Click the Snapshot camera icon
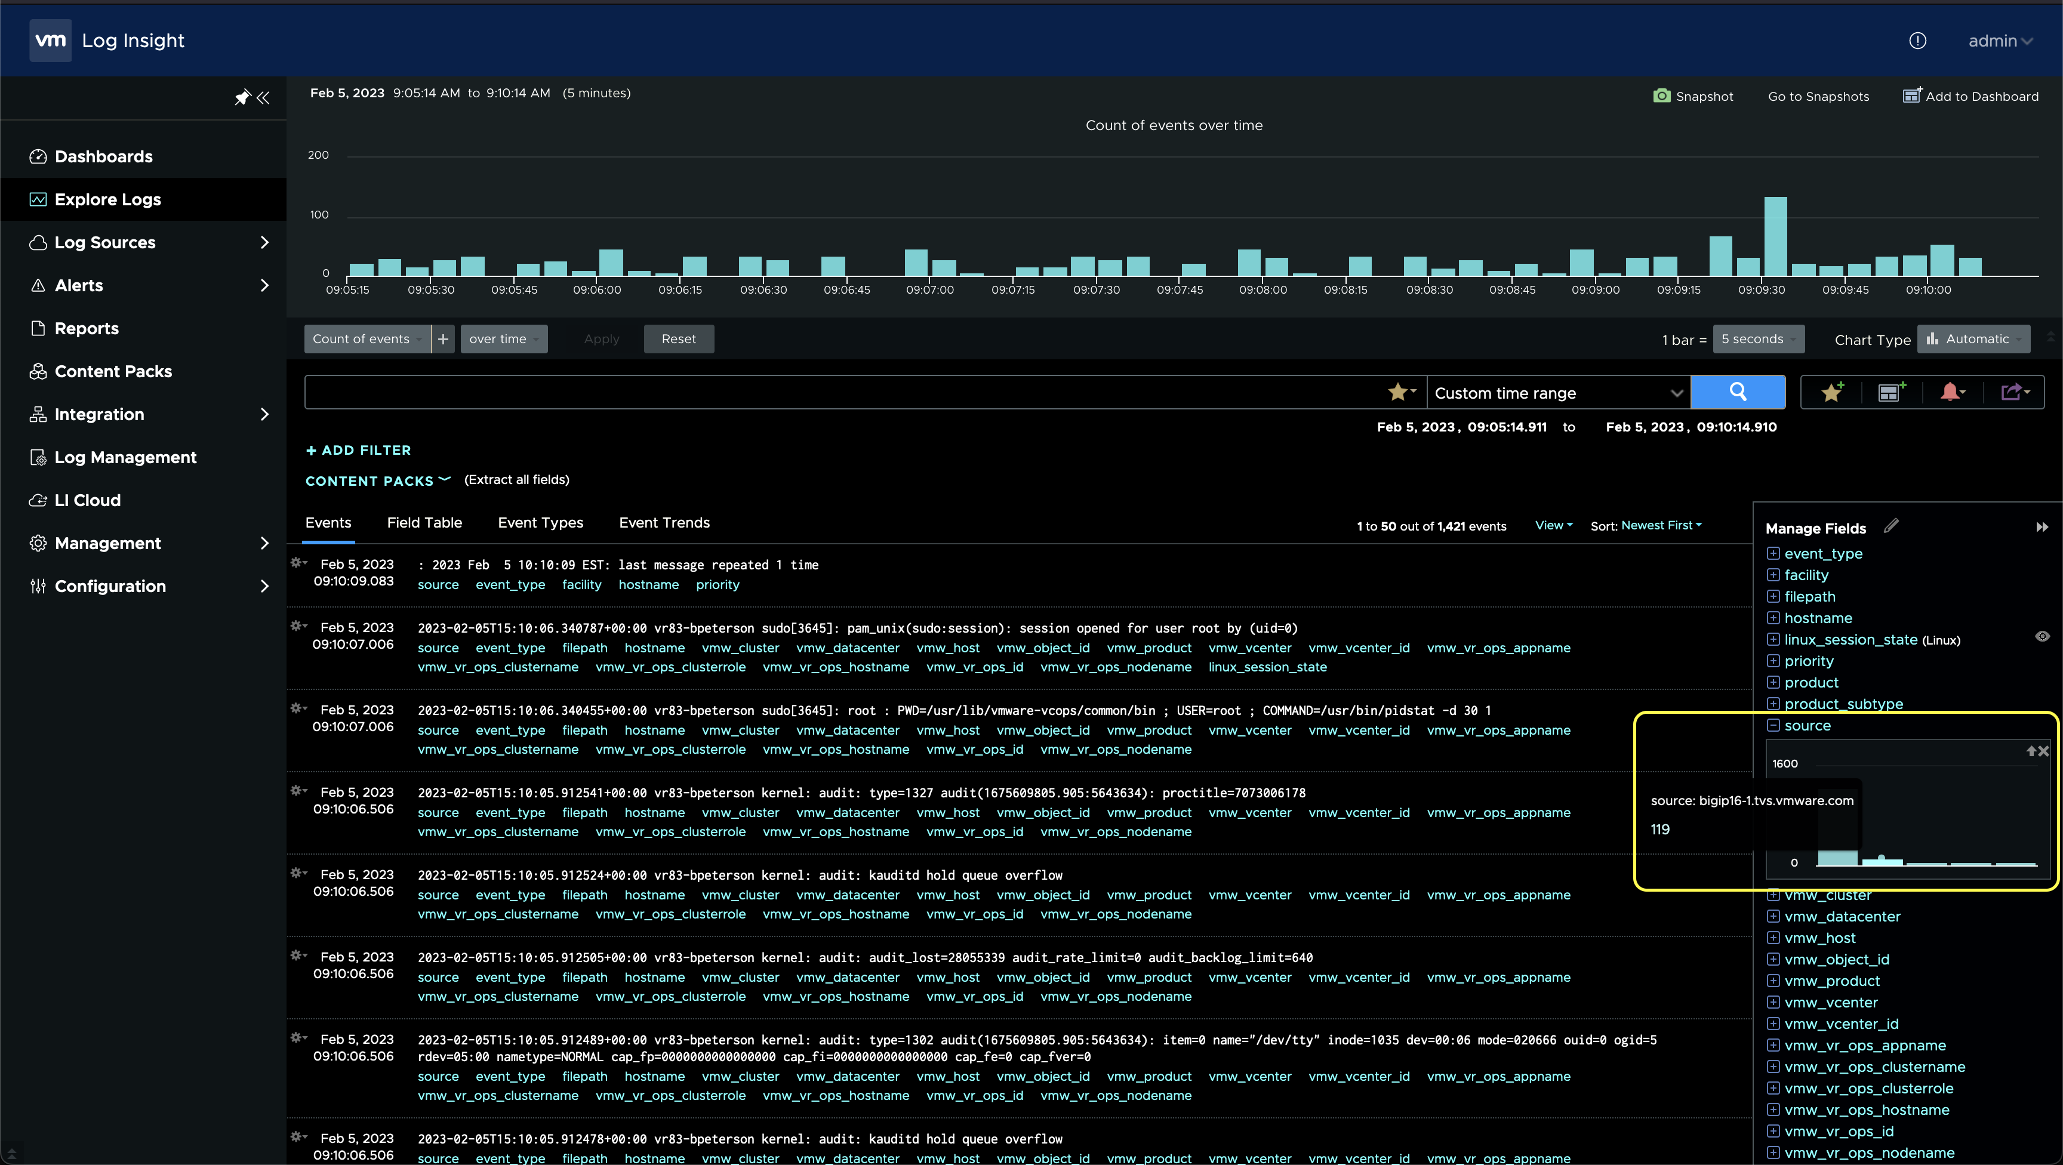 [1662, 96]
